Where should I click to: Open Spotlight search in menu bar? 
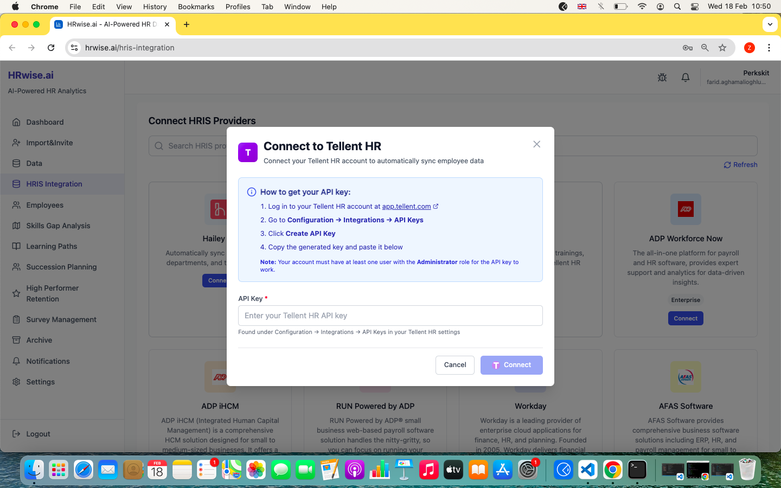677,7
